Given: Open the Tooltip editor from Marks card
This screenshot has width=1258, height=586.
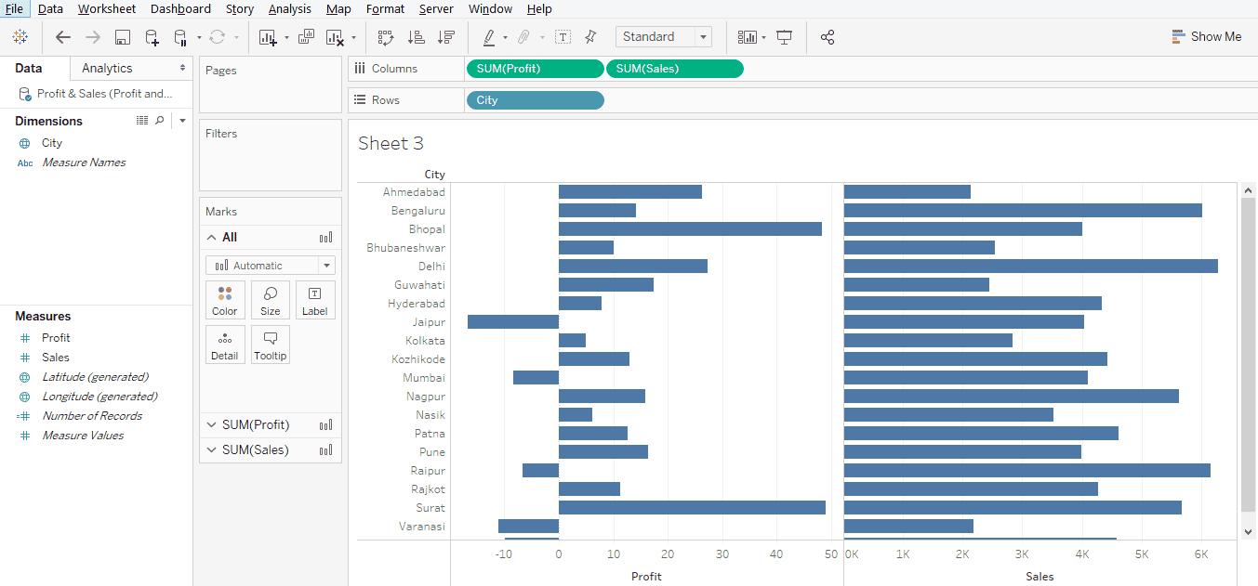Looking at the screenshot, I should click(270, 344).
